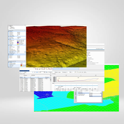Click the red High Color swatch in DTM Properties
Viewport: 124px width, 124px height.
click(x=21, y=65)
